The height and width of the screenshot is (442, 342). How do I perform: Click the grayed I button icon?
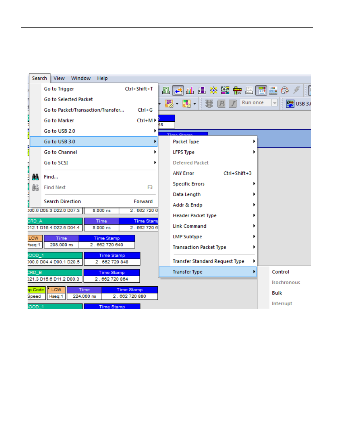[x=233, y=103]
